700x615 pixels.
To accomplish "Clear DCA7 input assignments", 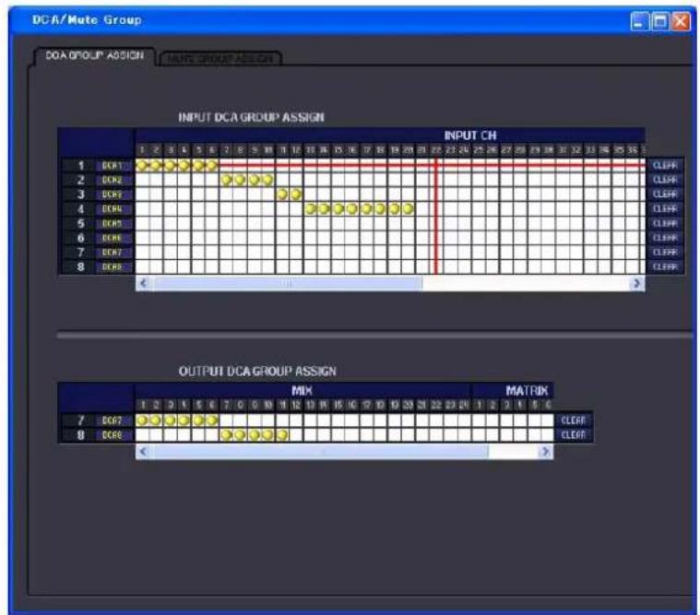I will coord(665,252).
